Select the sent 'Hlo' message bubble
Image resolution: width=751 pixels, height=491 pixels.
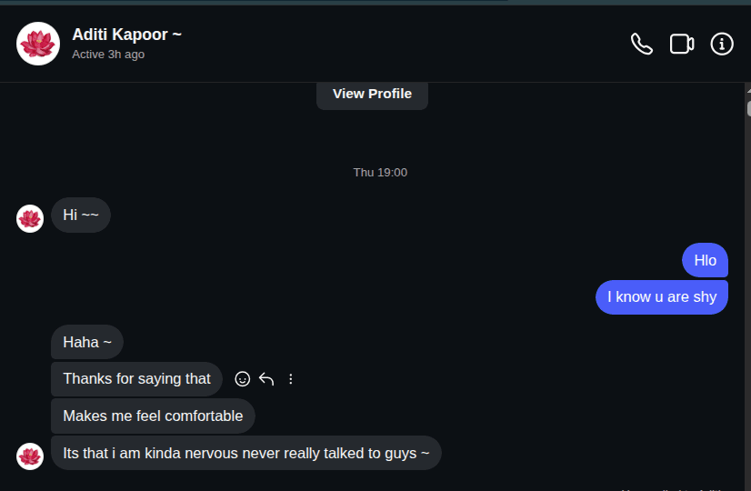[x=705, y=260]
